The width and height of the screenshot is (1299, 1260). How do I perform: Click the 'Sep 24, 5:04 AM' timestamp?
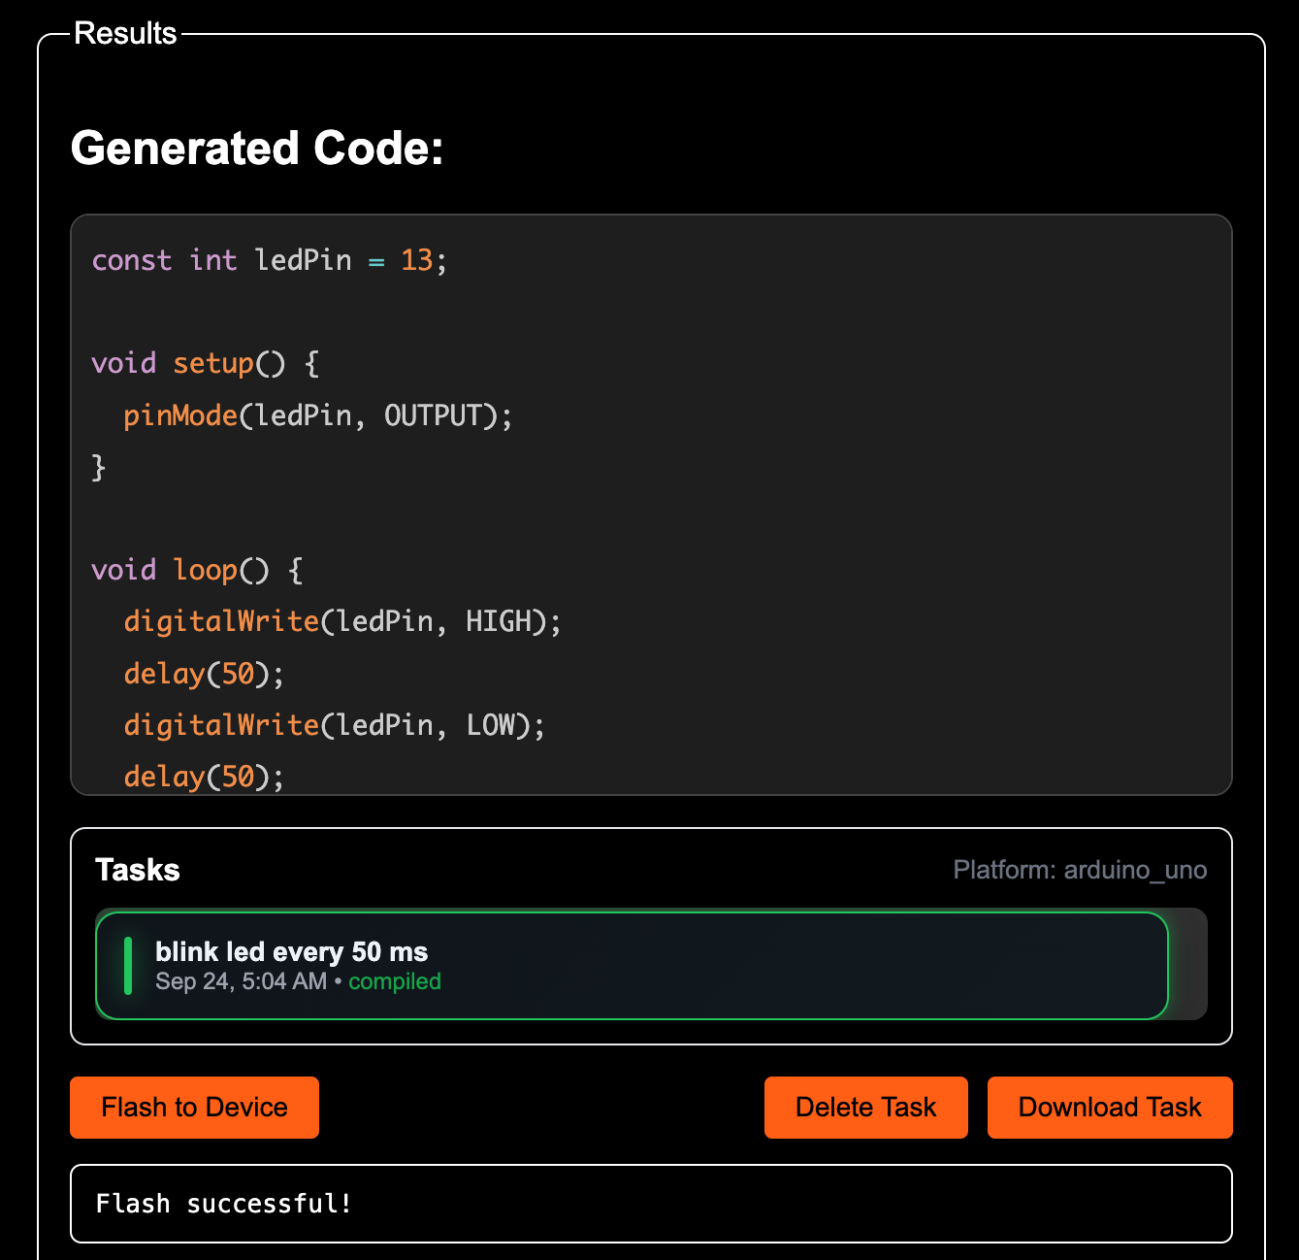241,981
